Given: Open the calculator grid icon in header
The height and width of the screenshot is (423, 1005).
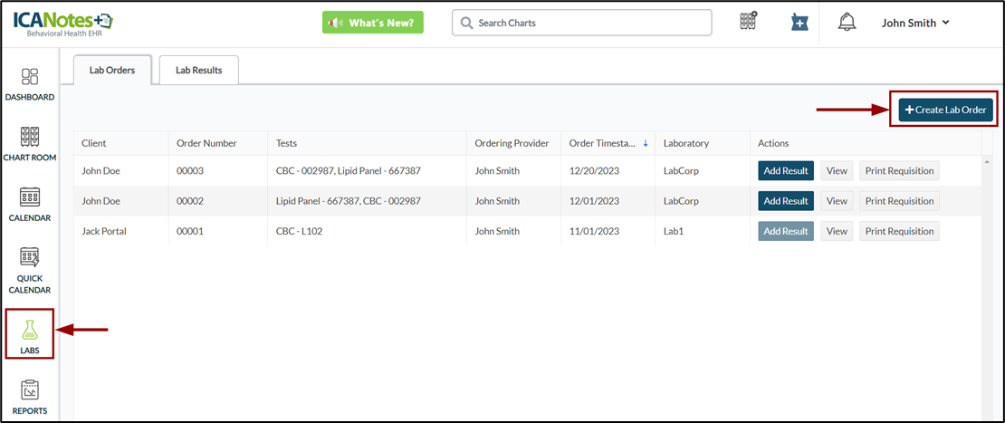Looking at the screenshot, I should [748, 23].
